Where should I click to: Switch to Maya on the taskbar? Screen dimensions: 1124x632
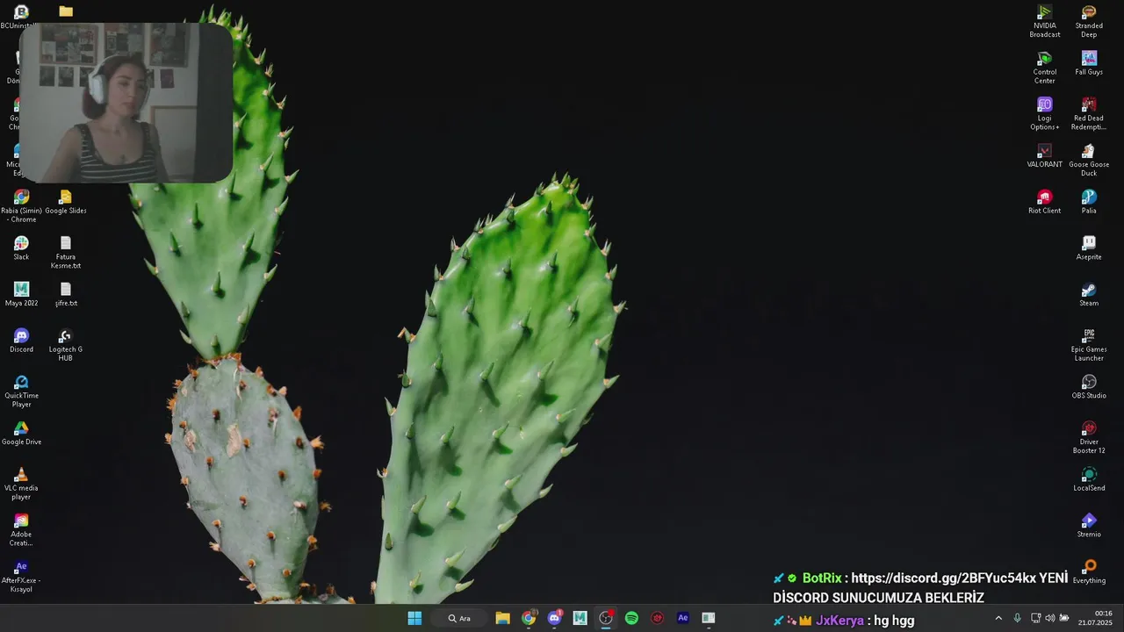580,618
